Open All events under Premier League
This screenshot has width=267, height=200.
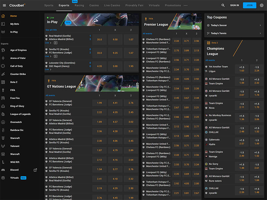coord(147,34)
